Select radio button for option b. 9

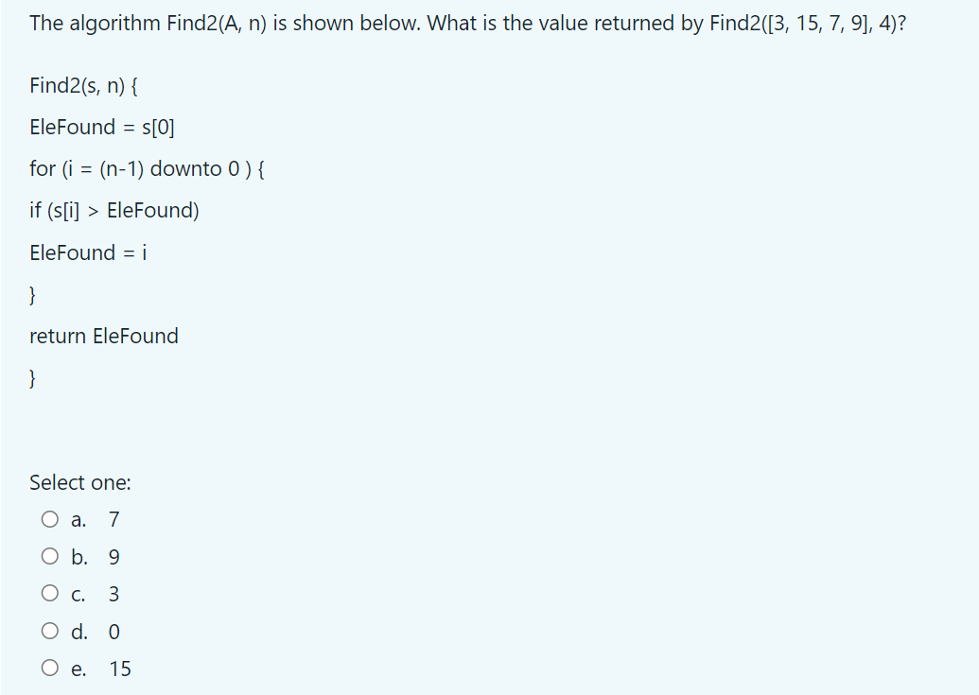(x=49, y=556)
